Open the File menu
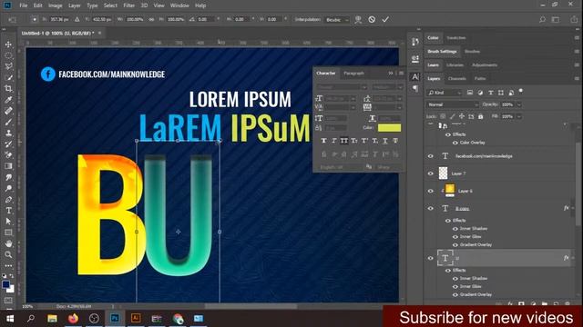The height and width of the screenshot is (327, 583). [24, 5]
